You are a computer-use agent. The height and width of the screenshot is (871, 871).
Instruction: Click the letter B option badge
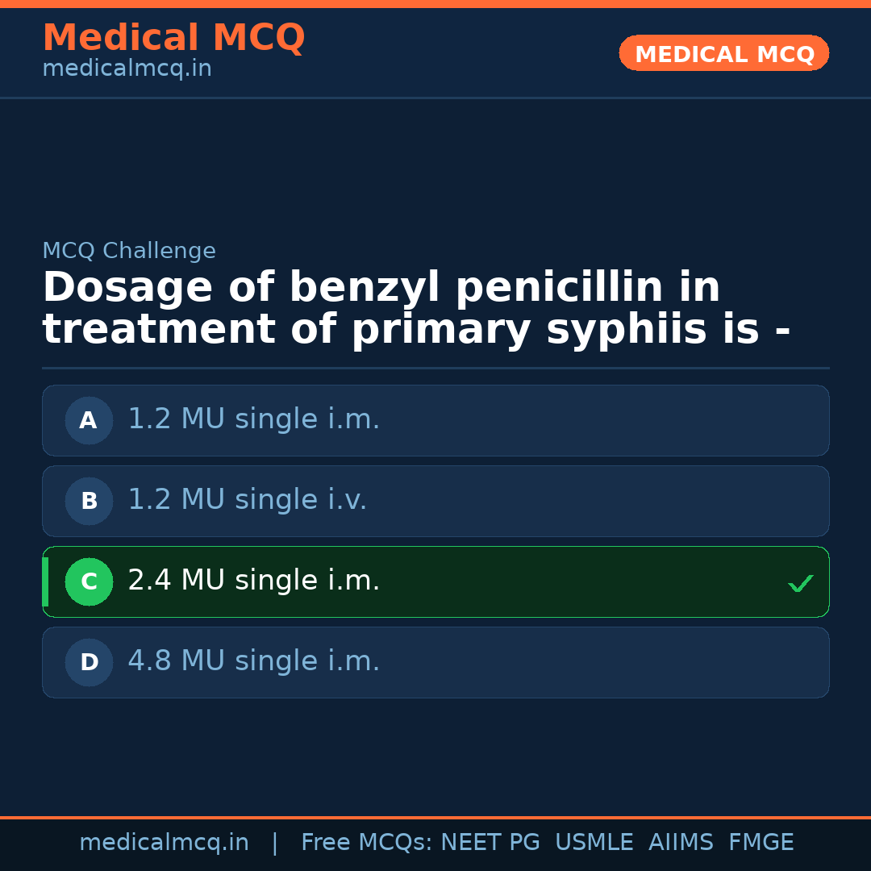pos(89,501)
